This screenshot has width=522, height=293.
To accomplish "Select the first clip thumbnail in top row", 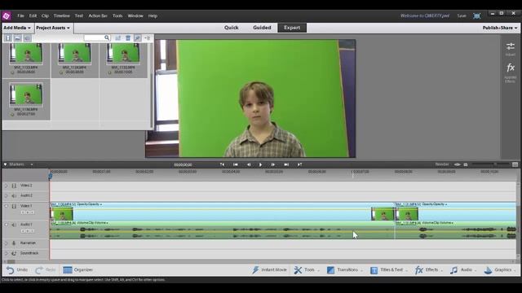I will [x=26, y=54].
